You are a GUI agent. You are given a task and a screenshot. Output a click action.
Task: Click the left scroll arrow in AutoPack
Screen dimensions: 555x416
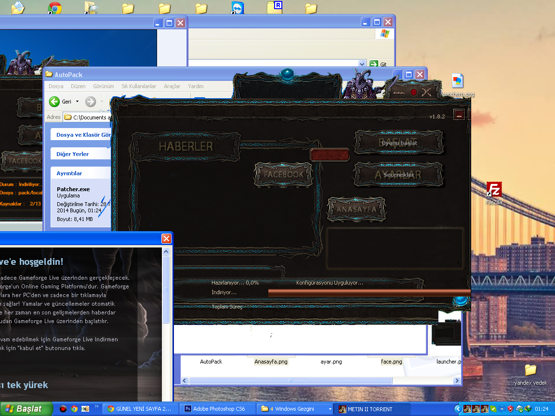coord(185,381)
